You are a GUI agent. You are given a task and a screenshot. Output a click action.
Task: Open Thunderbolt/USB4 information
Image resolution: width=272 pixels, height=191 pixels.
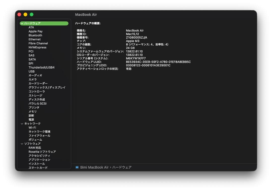click(41, 67)
